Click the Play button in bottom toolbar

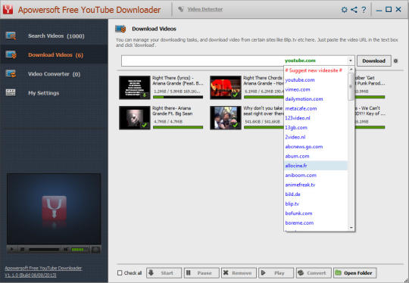point(276,273)
